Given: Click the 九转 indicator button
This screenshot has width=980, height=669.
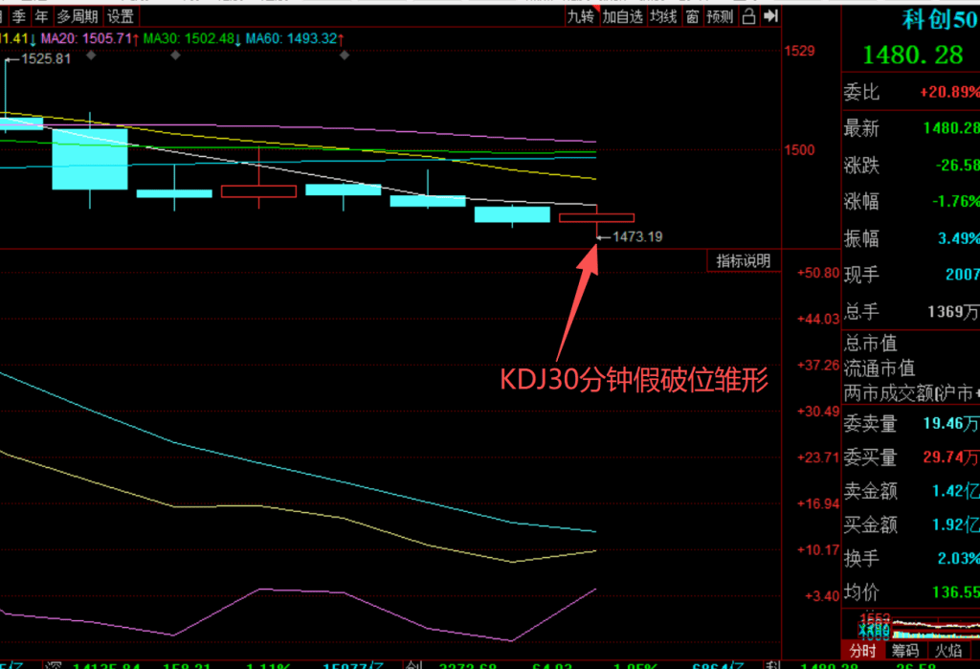Looking at the screenshot, I should pyautogui.click(x=580, y=16).
